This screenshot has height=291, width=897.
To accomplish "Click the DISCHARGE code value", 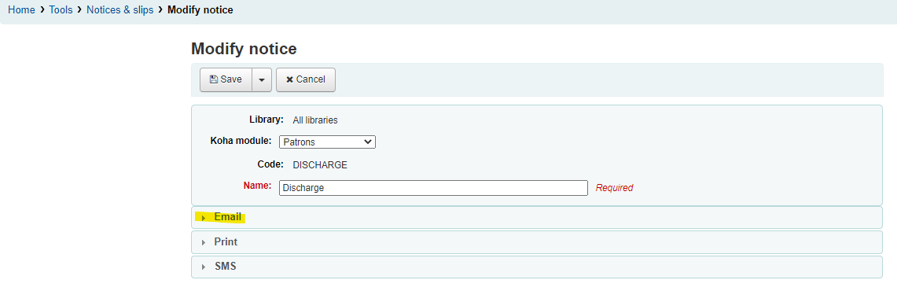I will 320,165.
